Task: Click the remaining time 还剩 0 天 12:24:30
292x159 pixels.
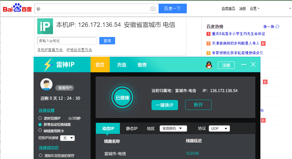Action: point(60,98)
